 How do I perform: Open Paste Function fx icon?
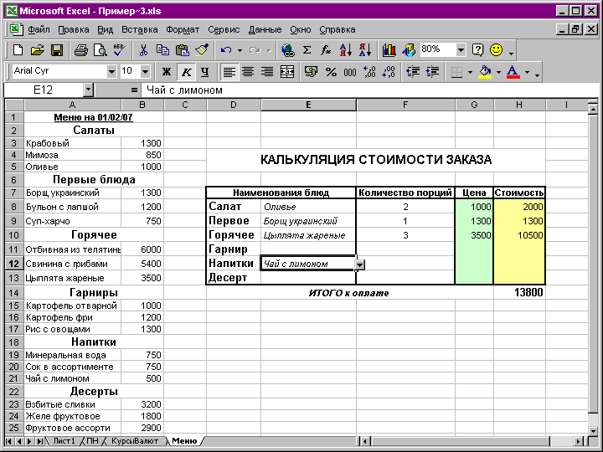tap(326, 50)
